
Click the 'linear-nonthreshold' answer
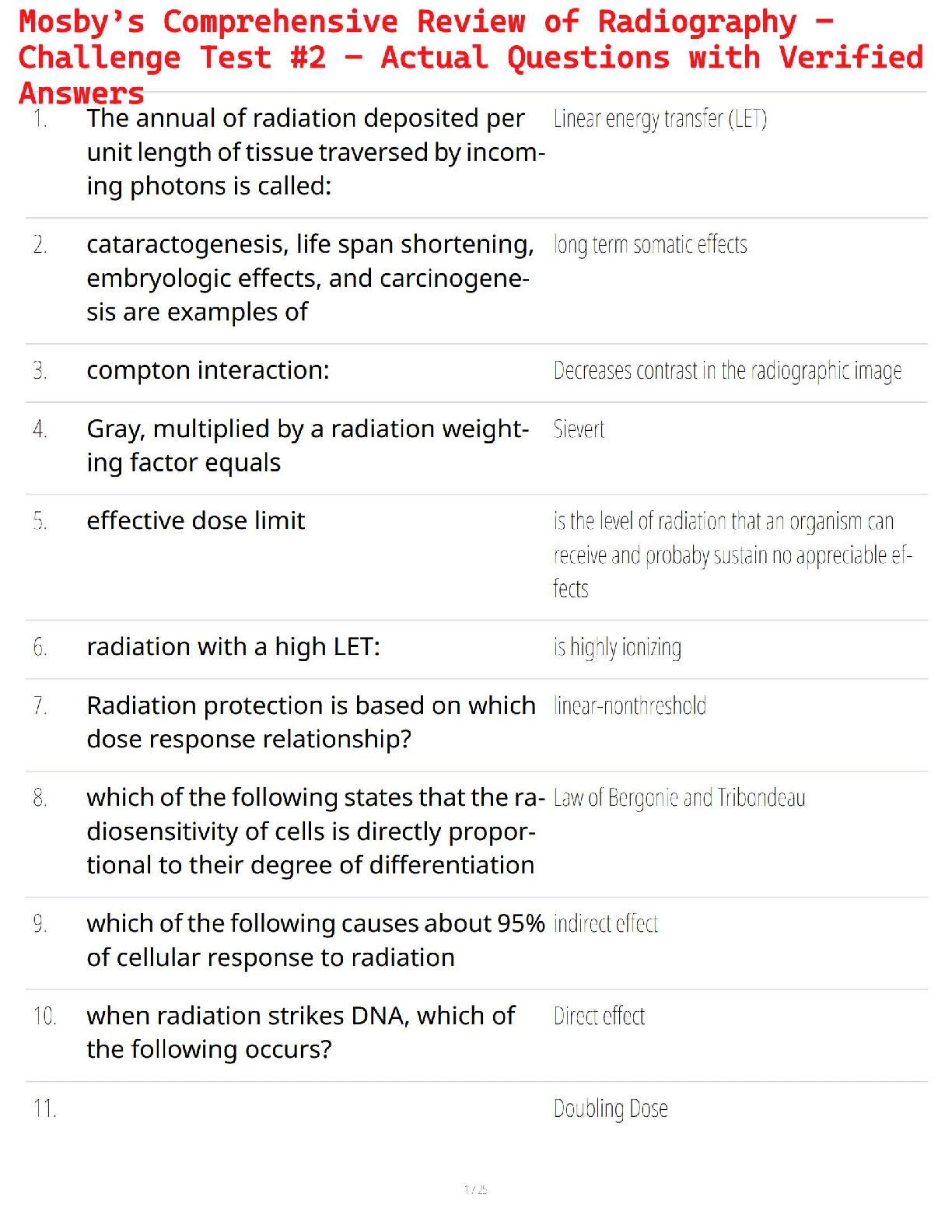630,706
